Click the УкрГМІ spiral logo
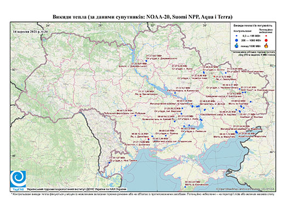This screenshot has height=202, width=285. click(18, 179)
